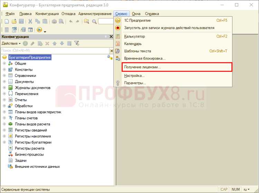Open the Конфигурация menu
Image resolution: width=259 pixels, height=193 pixels.
[x=47, y=14]
